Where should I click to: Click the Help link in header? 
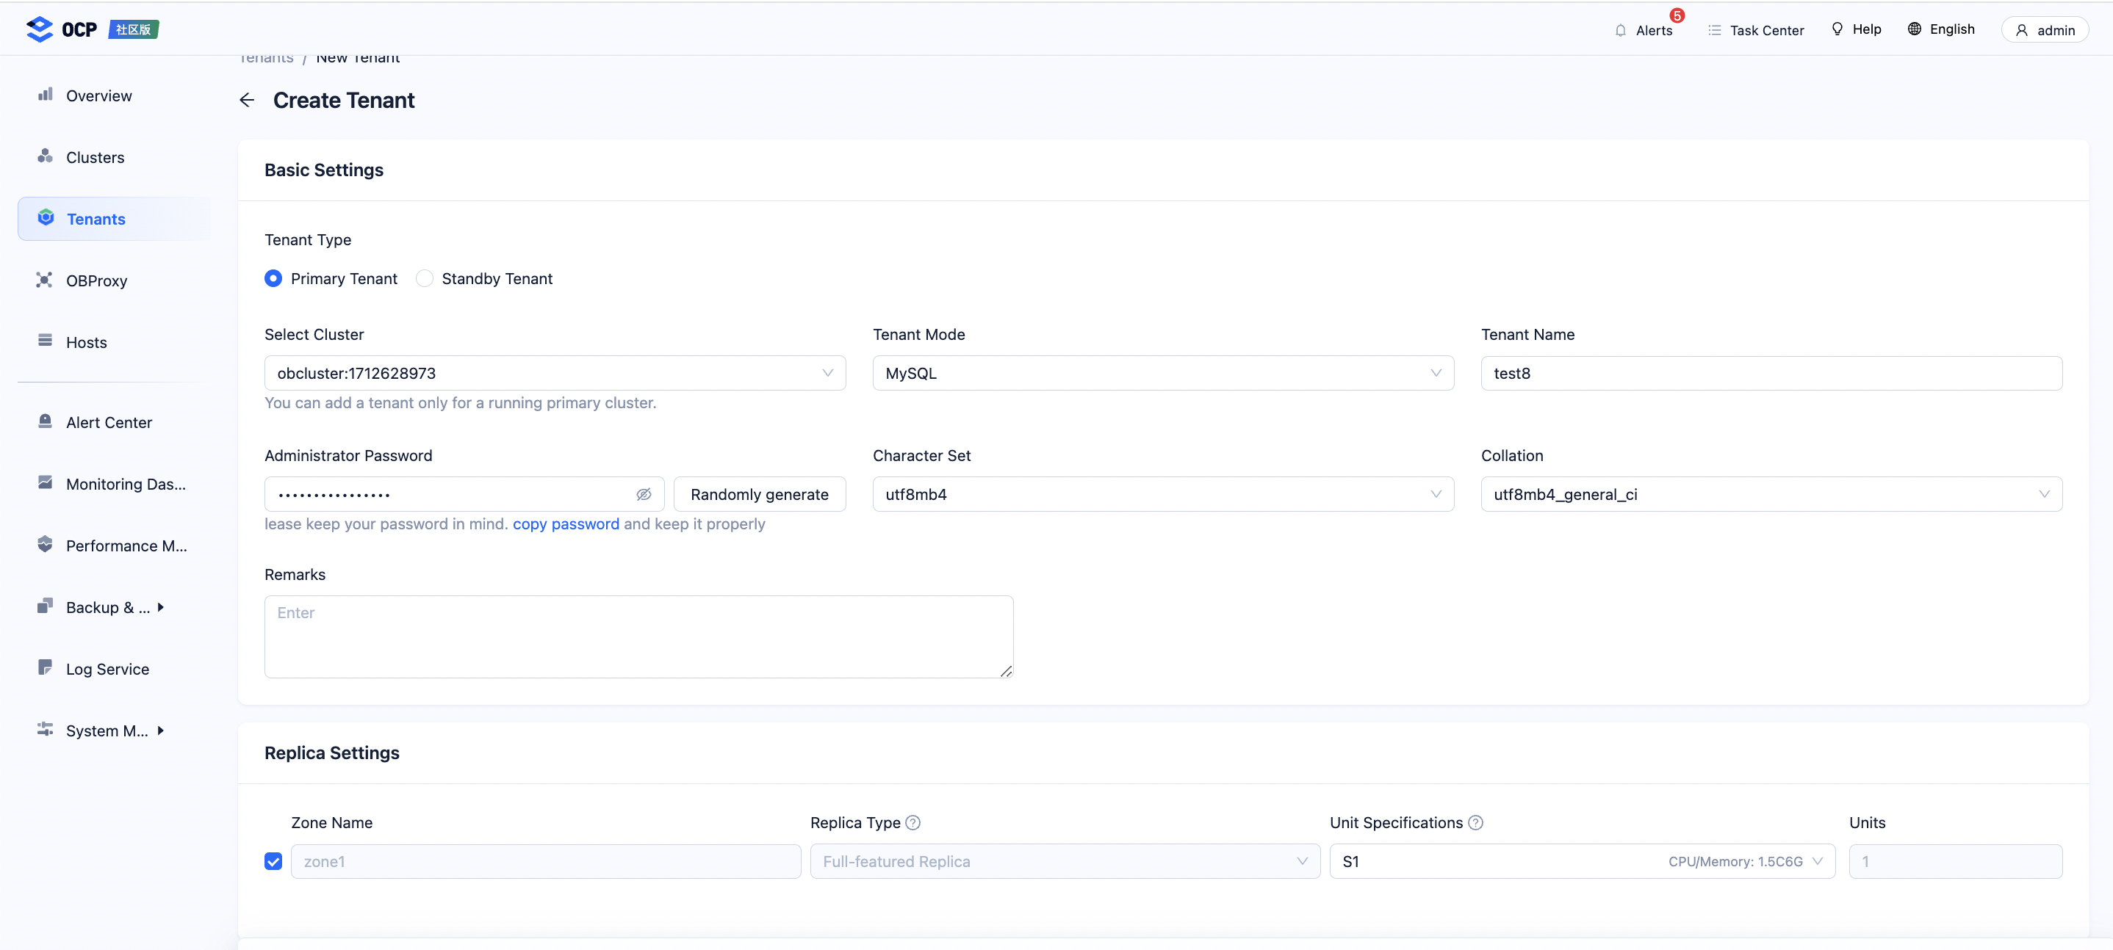(x=1857, y=29)
